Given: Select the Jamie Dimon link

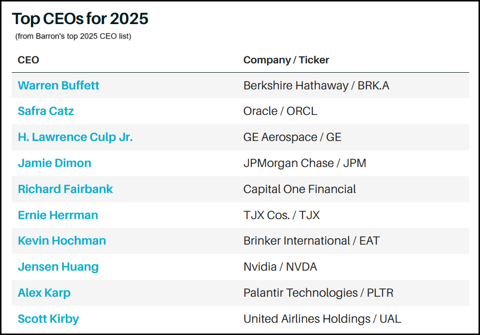Looking at the screenshot, I should tap(55, 163).
